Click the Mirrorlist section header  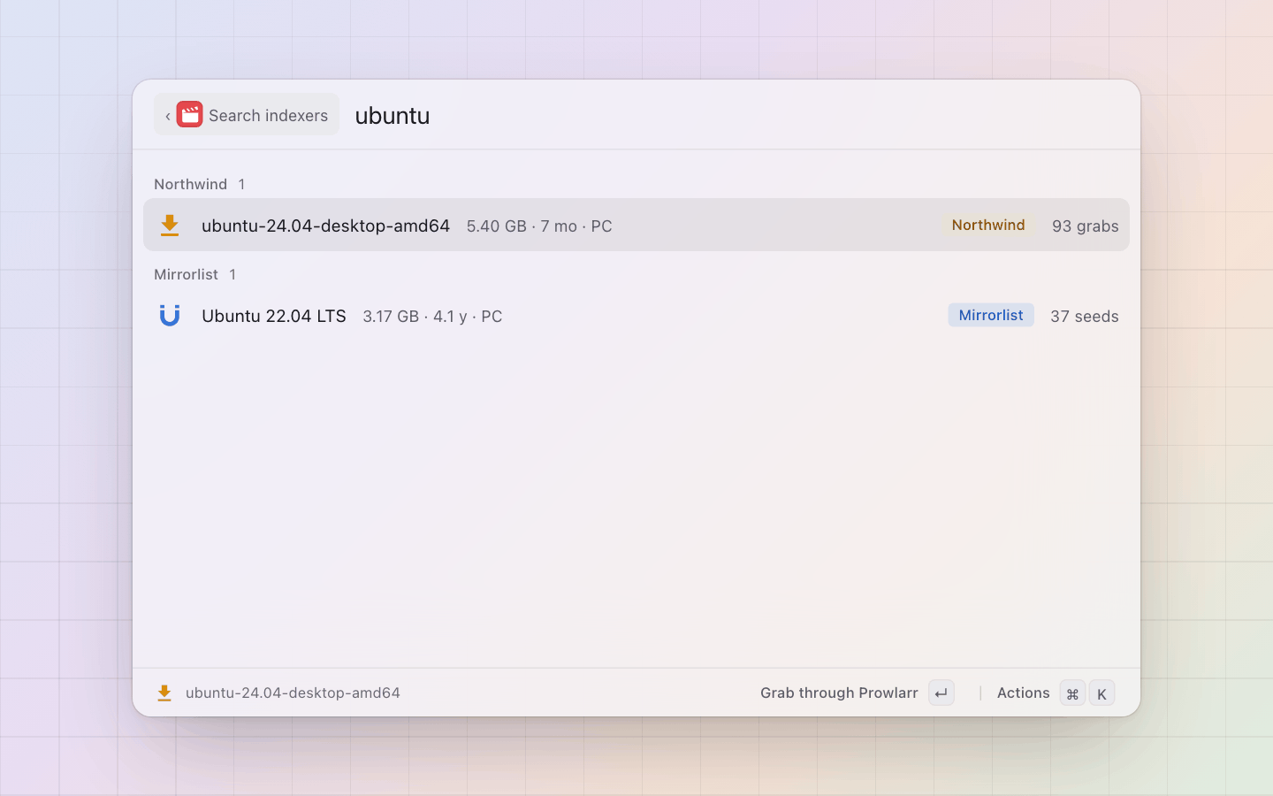click(x=186, y=274)
